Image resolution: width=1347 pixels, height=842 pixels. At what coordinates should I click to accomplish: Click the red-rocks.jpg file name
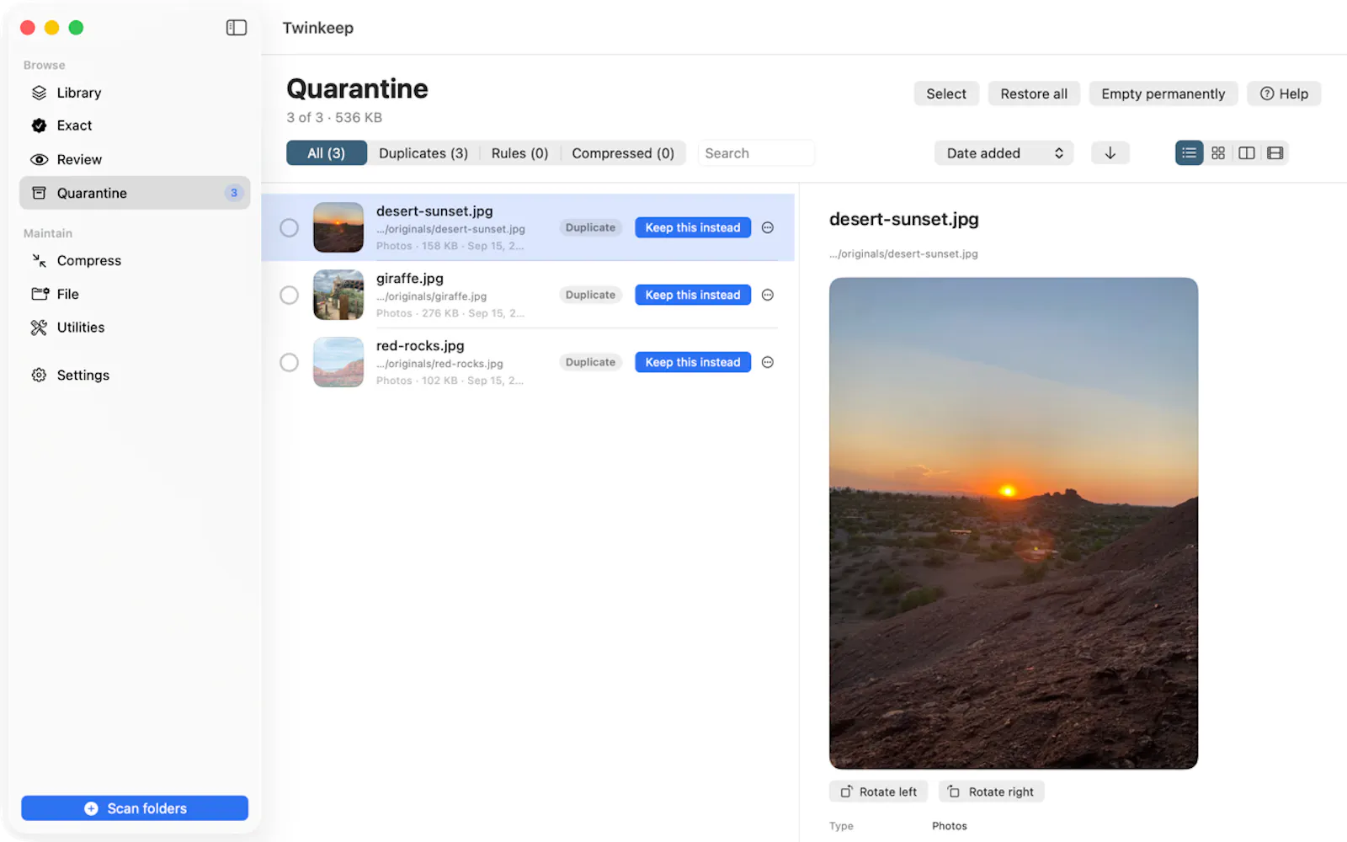pyautogui.click(x=420, y=345)
